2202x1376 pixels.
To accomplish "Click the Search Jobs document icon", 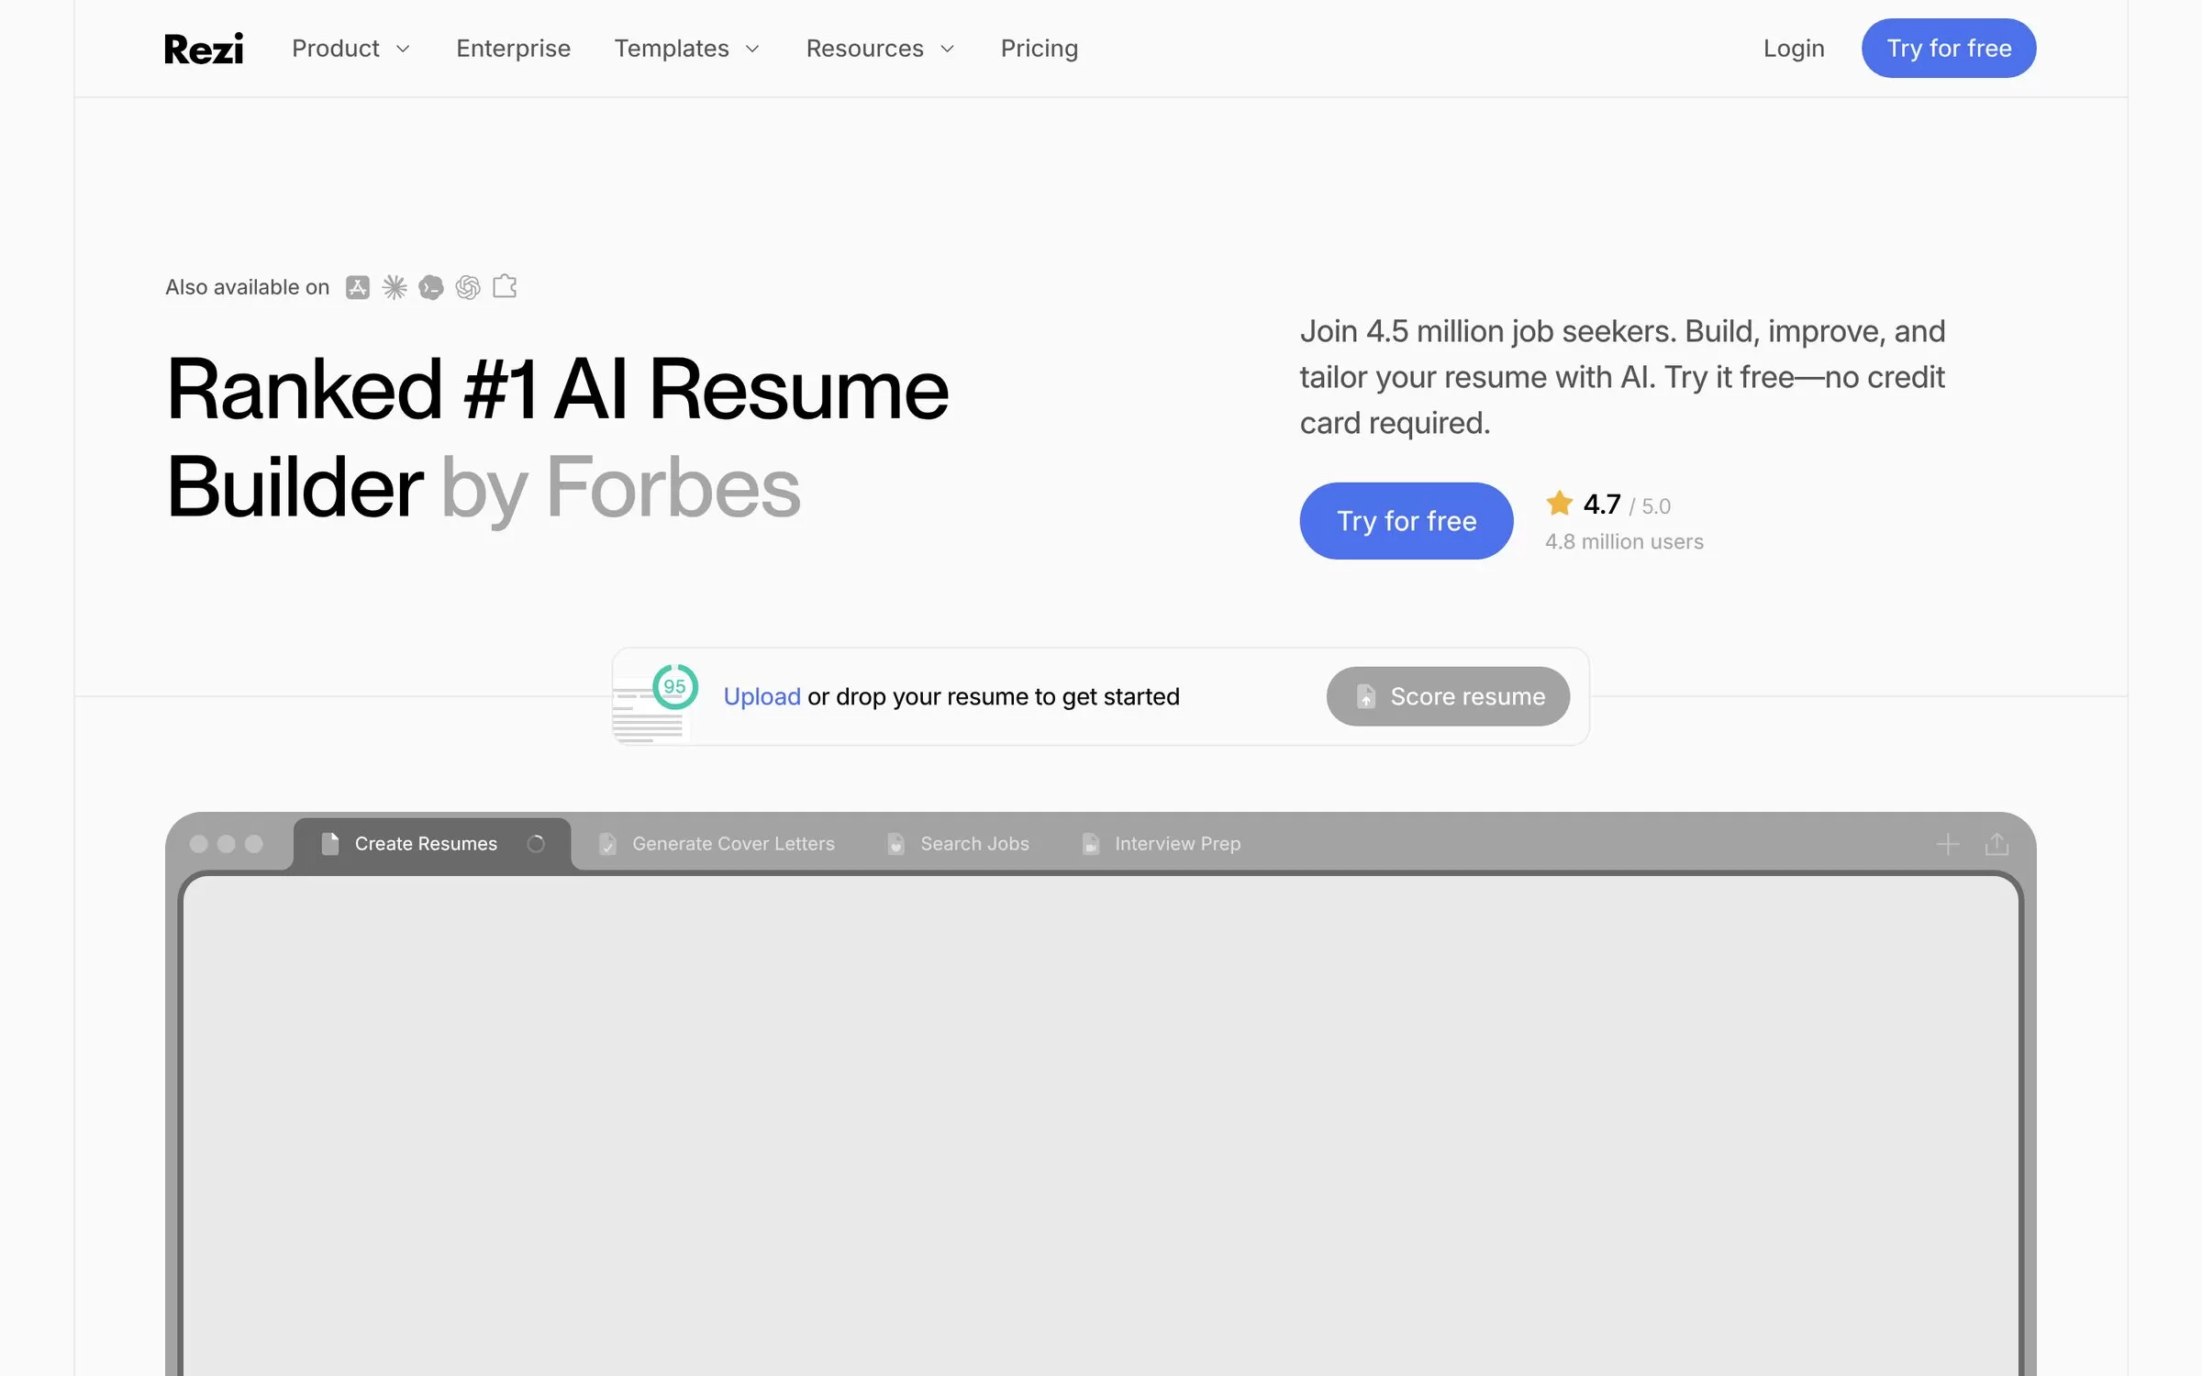I will tap(896, 844).
